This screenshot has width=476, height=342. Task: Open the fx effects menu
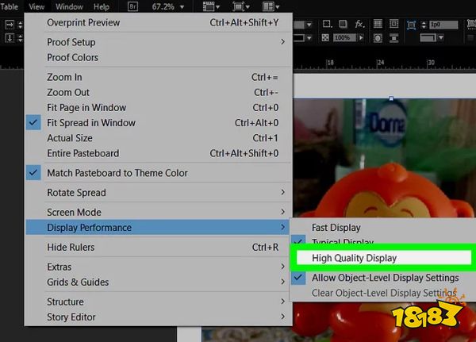click(x=359, y=24)
